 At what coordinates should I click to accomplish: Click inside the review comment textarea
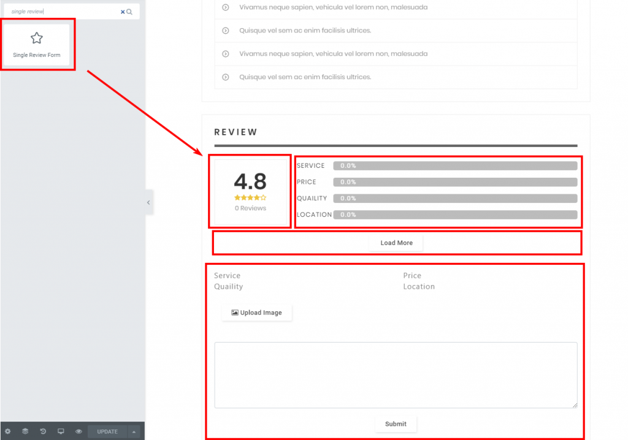(x=396, y=374)
